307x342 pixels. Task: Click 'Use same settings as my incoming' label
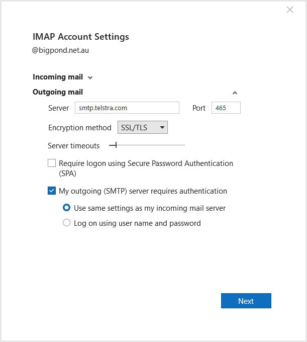(x=150, y=208)
